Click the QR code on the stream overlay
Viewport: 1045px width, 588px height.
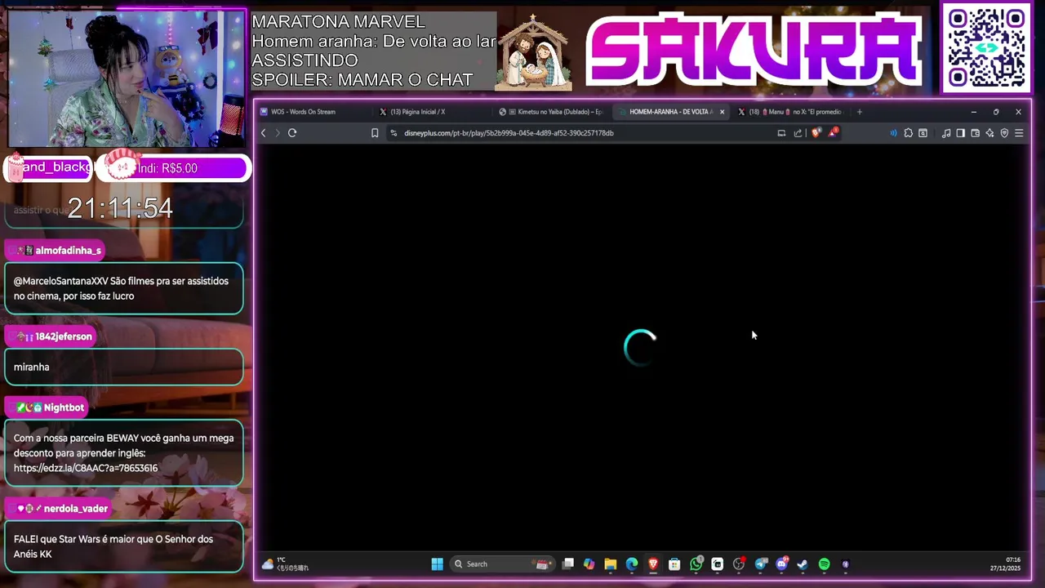coord(987,48)
